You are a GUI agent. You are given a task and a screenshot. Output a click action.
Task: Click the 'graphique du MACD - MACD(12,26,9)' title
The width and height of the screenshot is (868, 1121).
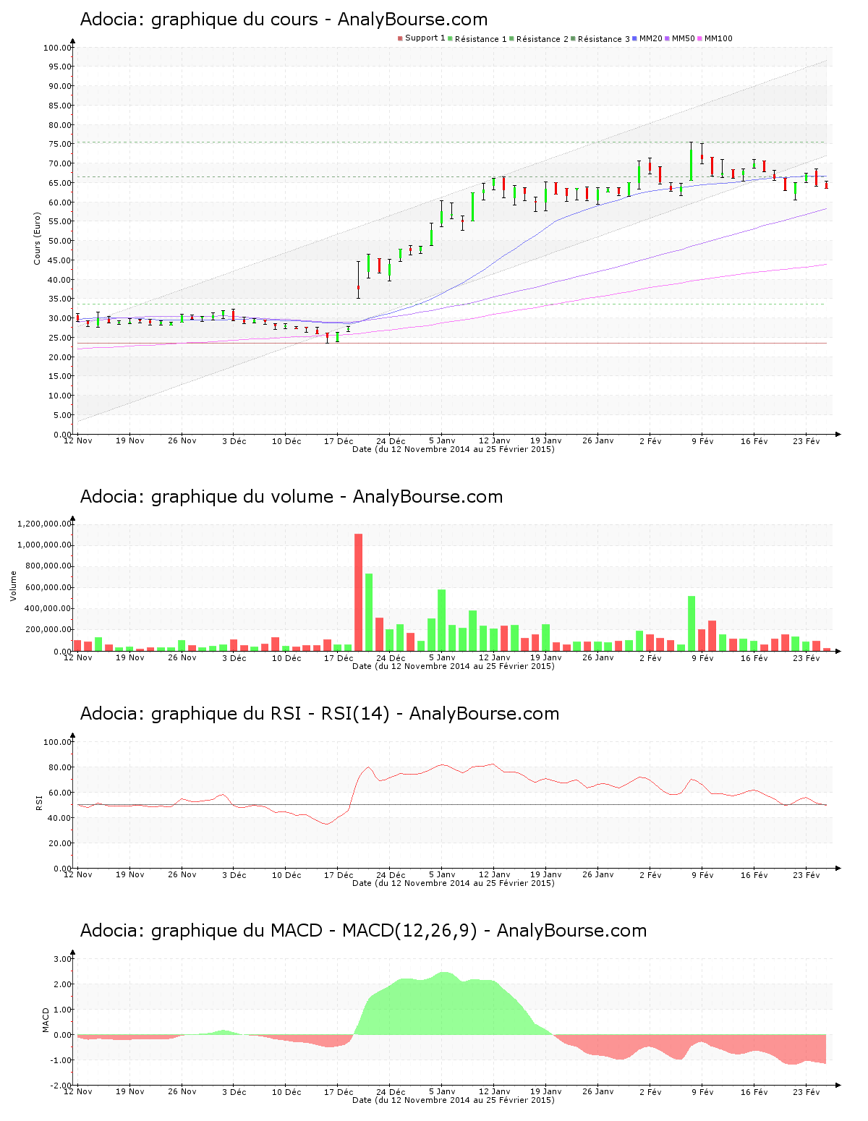click(x=315, y=931)
